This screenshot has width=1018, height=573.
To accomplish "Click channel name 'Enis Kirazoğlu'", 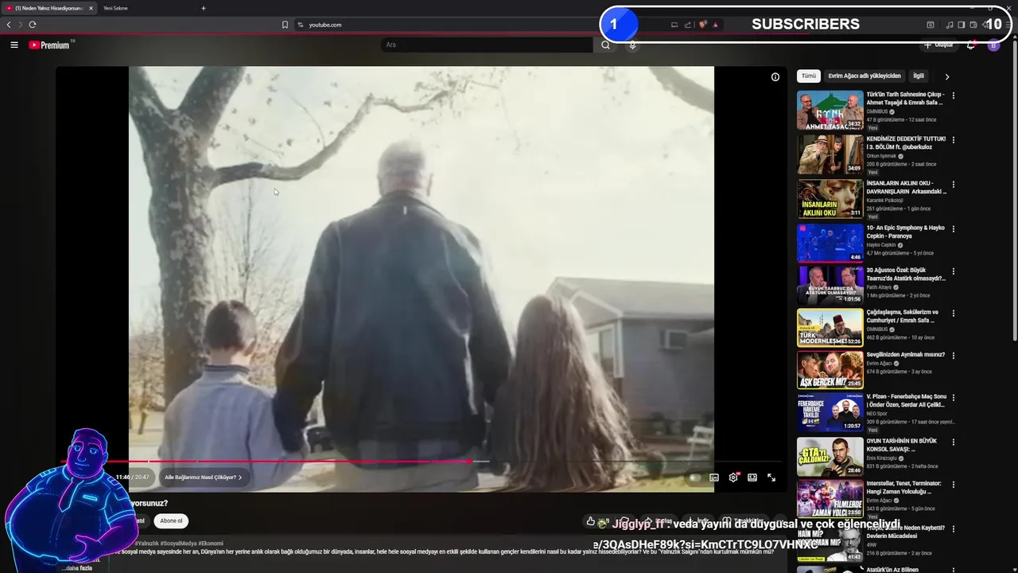I will click(881, 458).
